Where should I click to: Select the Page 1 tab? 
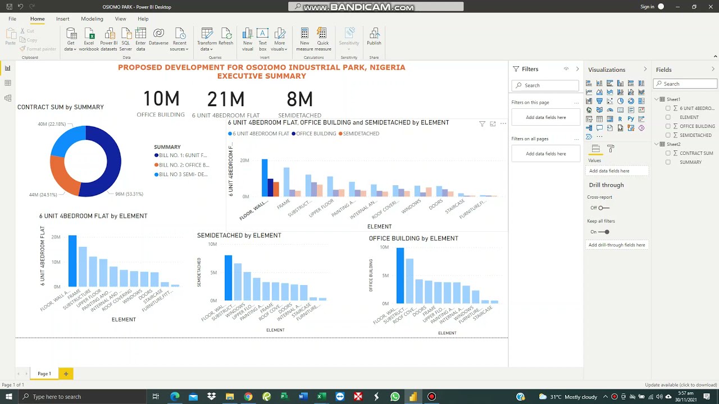point(44,374)
